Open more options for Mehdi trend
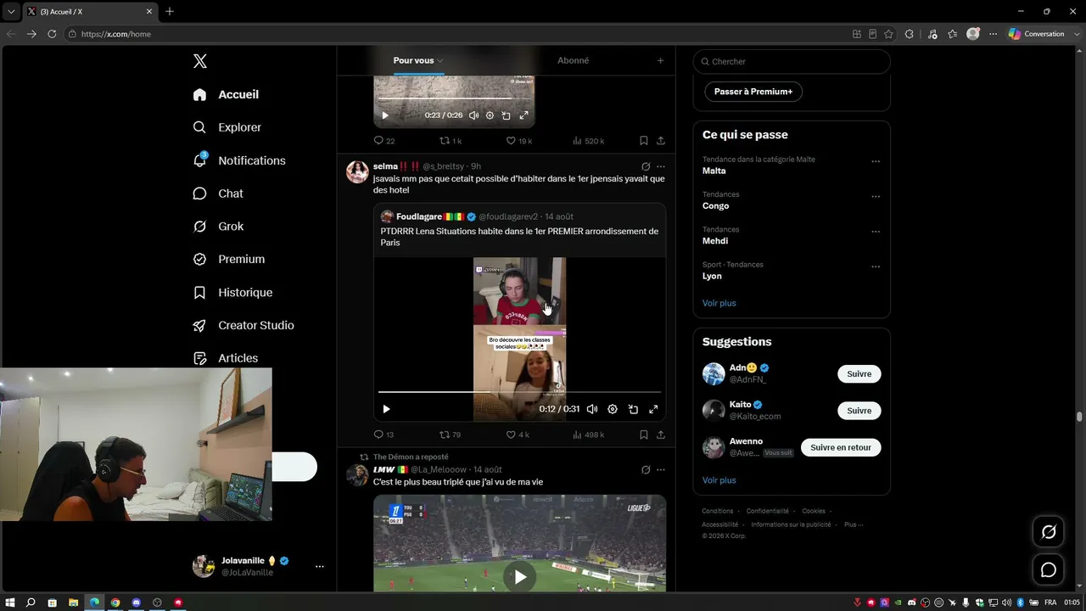Viewport: 1086px width, 611px height. point(876,232)
